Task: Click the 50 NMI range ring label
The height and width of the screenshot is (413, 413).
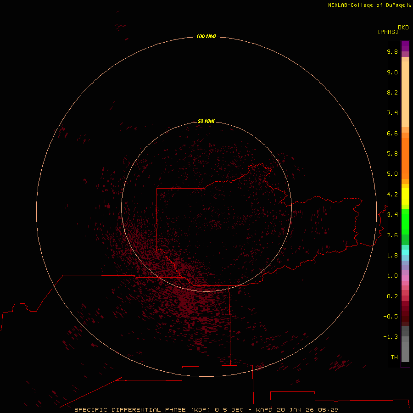Action: (x=206, y=121)
